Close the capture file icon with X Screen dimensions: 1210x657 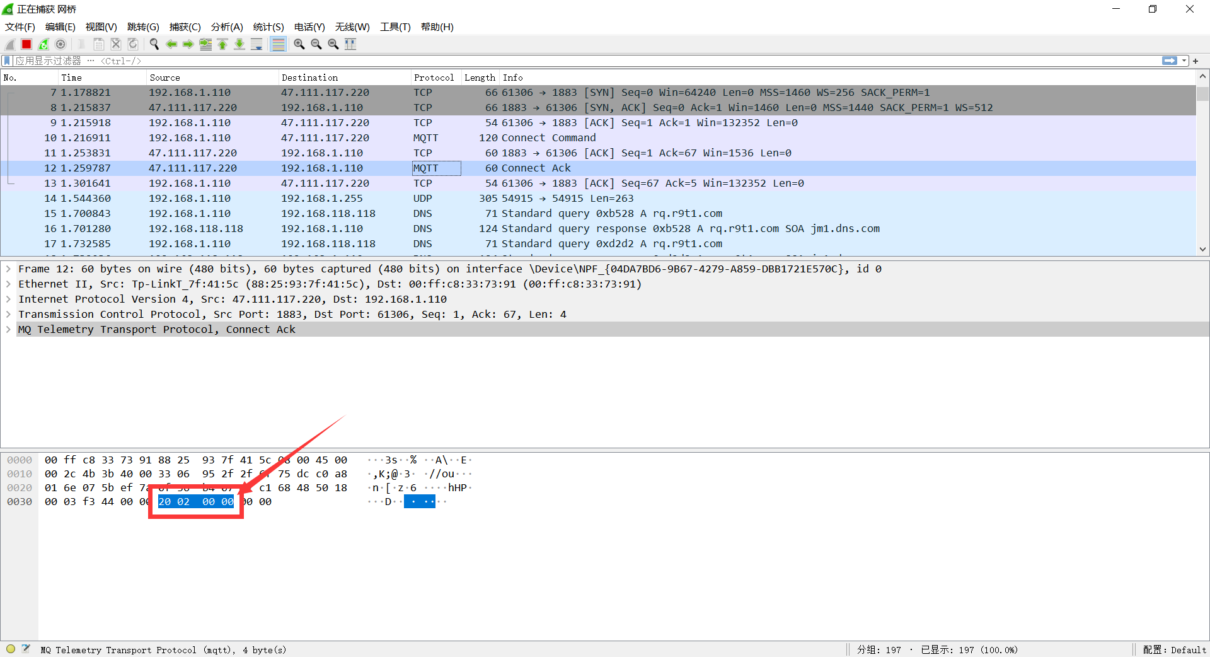(x=116, y=44)
